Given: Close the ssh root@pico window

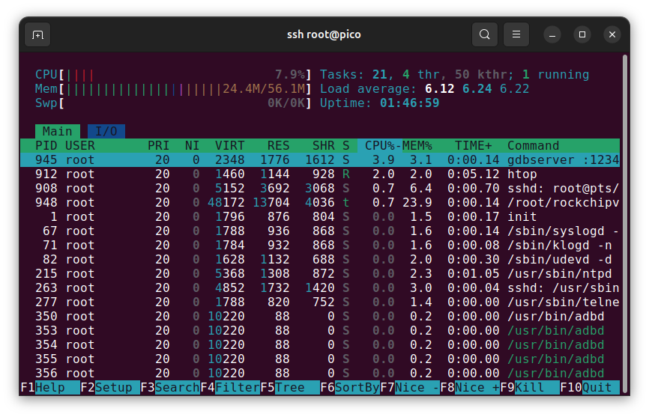Looking at the screenshot, I should 612,34.
